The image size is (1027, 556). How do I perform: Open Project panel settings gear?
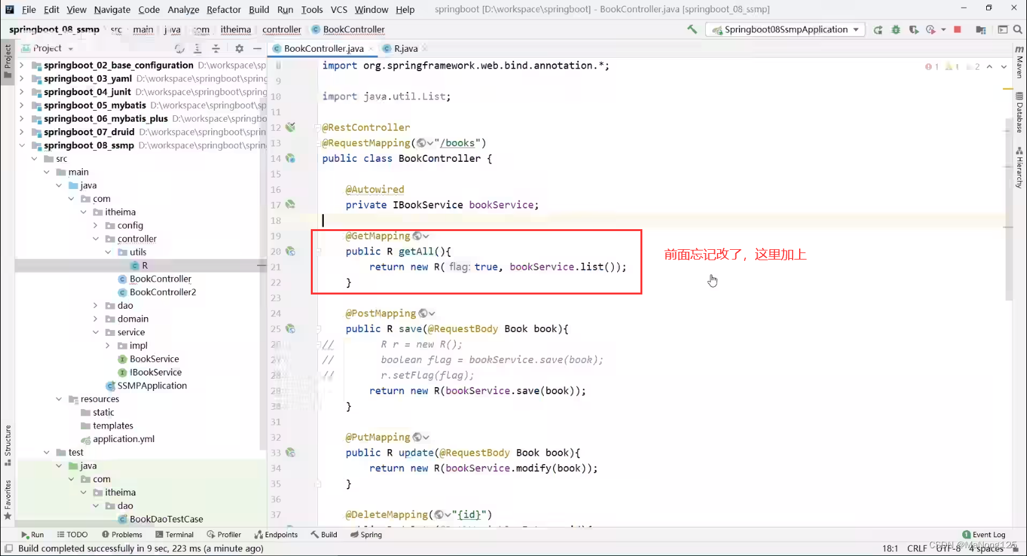click(240, 49)
